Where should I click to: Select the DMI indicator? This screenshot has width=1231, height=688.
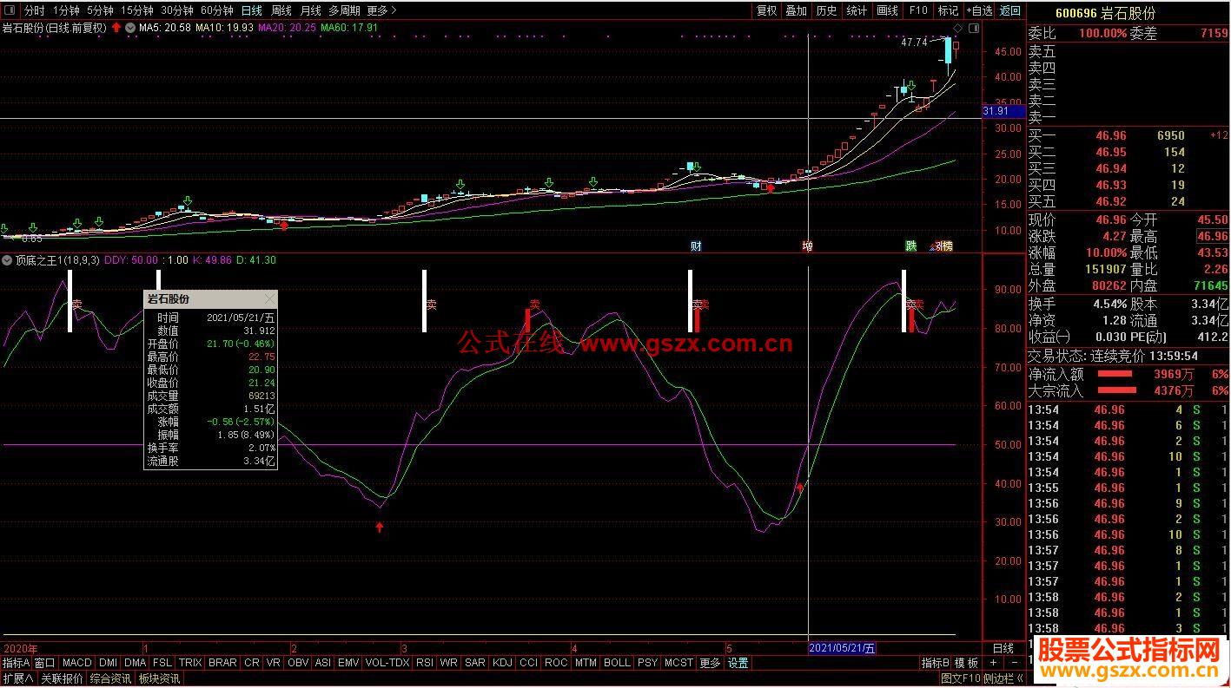point(108,663)
